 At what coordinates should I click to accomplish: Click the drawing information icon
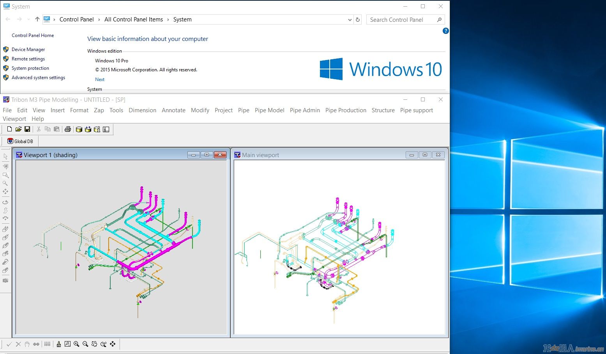[x=106, y=129]
